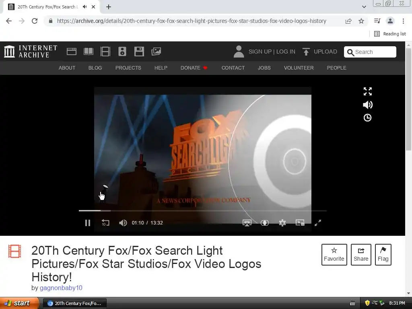This screenshot has width=412, height=309.
Task: Expand theater view with arrows icon
Action: [368, 91]
